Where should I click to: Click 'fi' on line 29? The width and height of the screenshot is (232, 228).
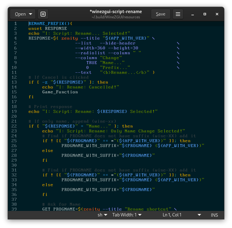[x=45, y=160]
